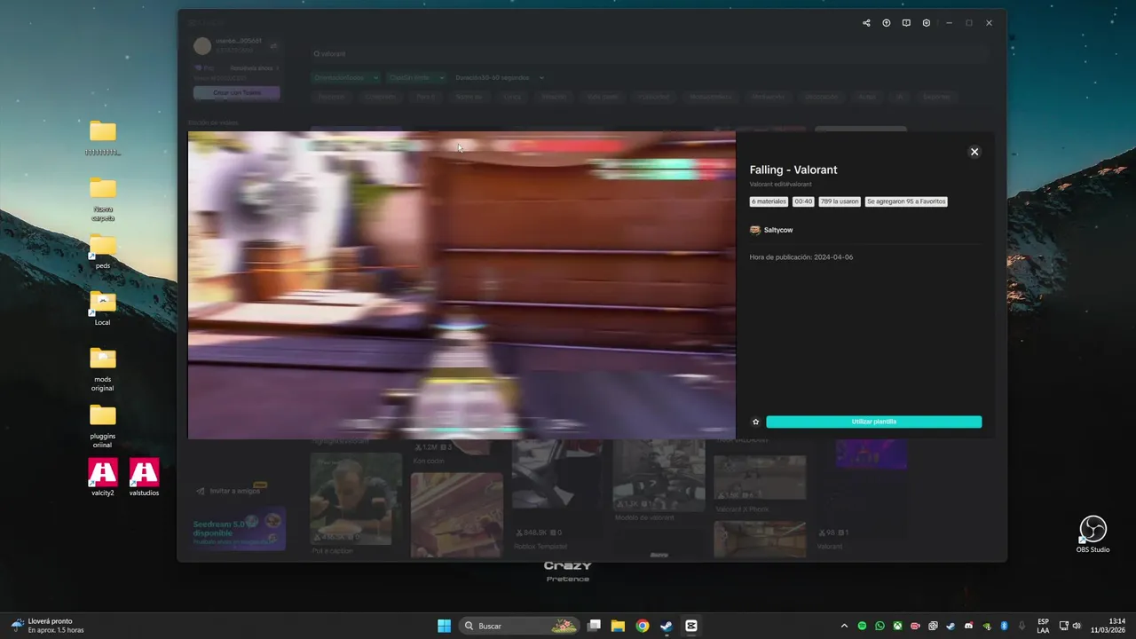The width and height of the screenshot is (1136, 639).
Task: Click the 'Valorant edit#valorant' description
Action: pyautogui.click(x=781, y=185)
